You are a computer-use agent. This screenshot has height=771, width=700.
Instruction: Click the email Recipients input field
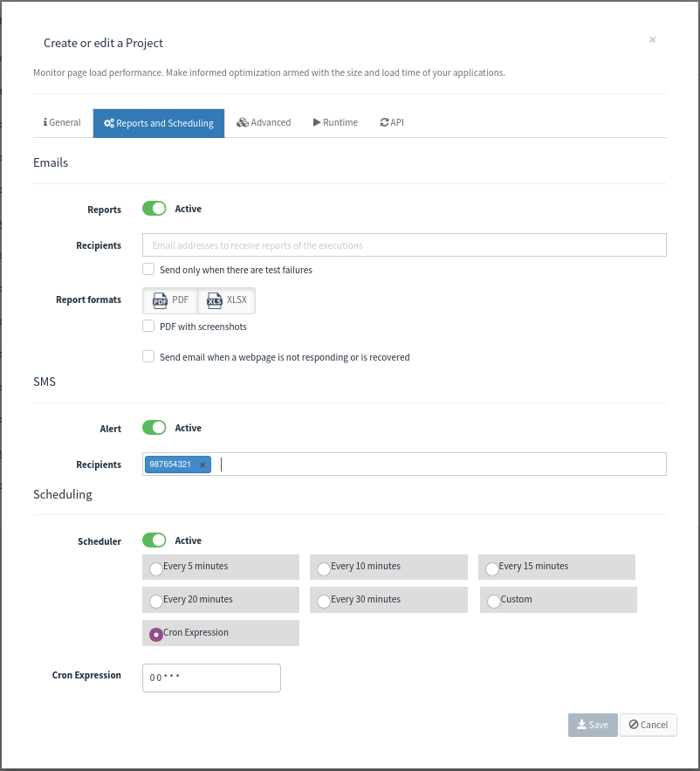(404, 244)
